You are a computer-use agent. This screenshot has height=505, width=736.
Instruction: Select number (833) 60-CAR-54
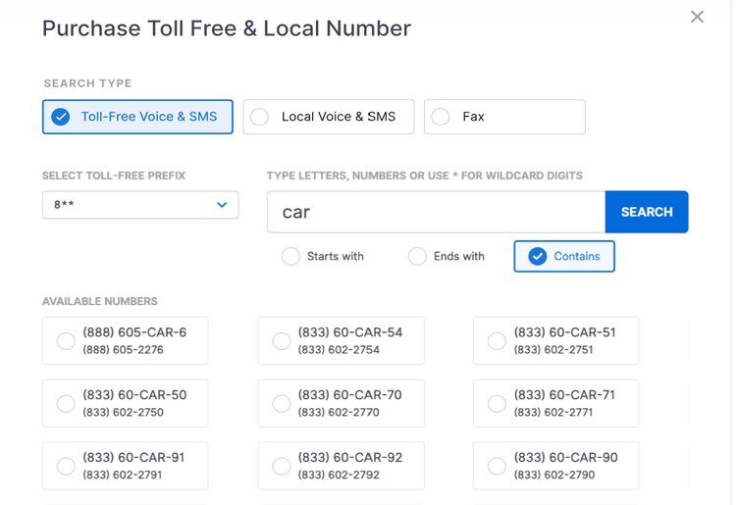pos(282,341)
